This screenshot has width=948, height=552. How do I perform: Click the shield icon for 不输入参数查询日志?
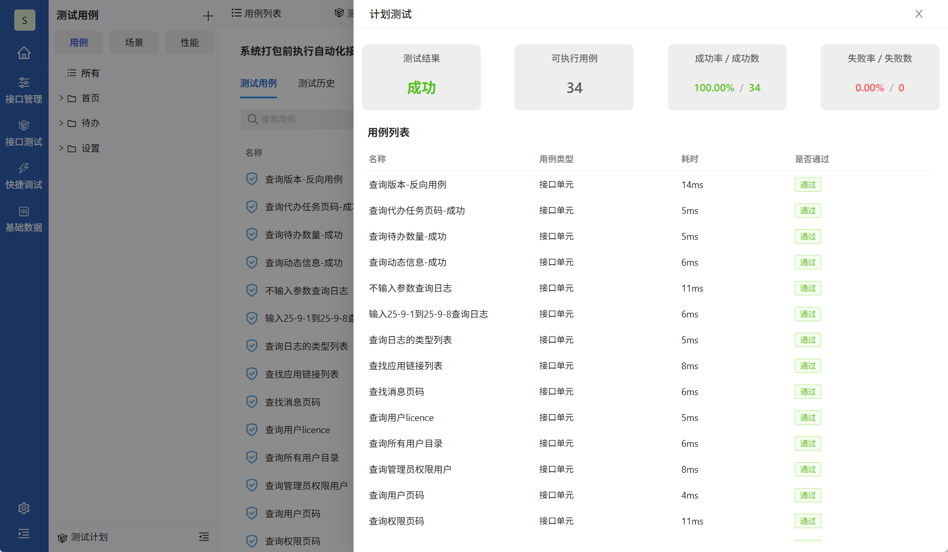pos(252,291)
